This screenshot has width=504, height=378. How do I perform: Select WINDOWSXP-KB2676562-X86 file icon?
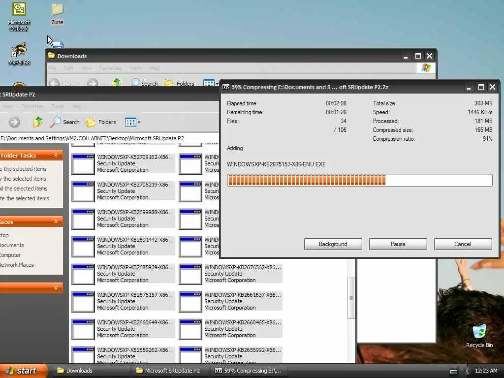tap(190, 274)
